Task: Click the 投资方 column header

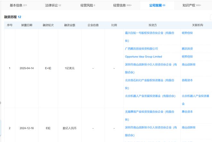Action: pos(153,25)
